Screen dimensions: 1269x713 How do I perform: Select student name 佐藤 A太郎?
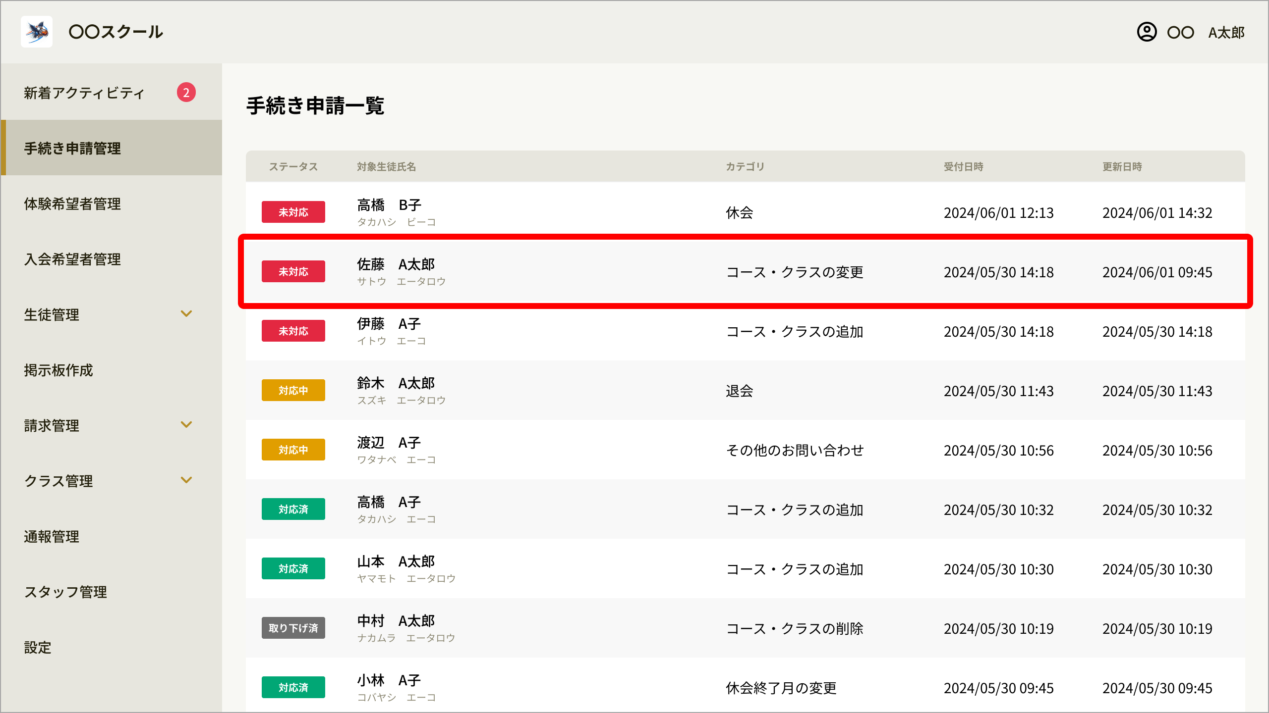(396, 264)
